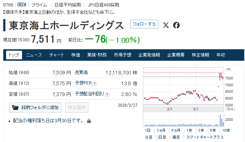Open help icon next to 予想配当利回り
The height and width of the screenshot is (142, 245).
[107, 95]
